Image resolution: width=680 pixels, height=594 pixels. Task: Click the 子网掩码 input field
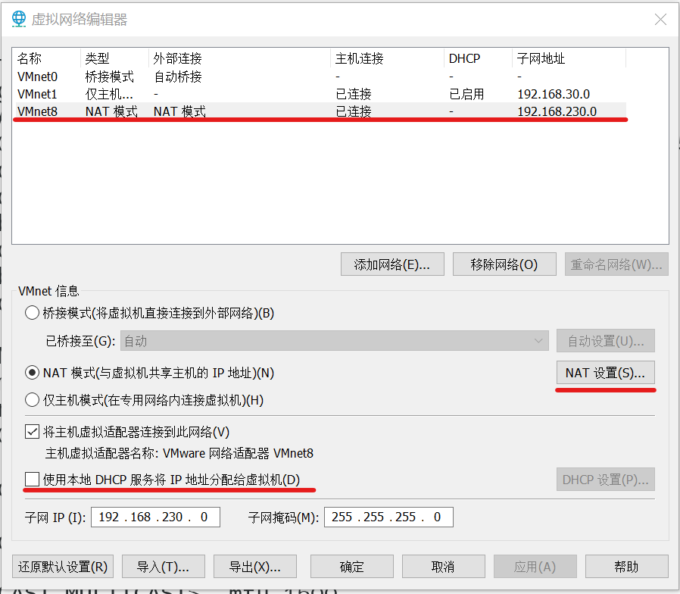click(388, 517)
